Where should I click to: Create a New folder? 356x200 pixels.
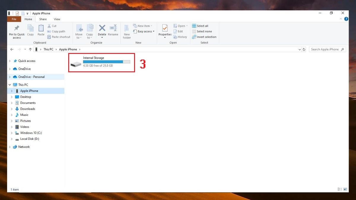click(127, 32)
